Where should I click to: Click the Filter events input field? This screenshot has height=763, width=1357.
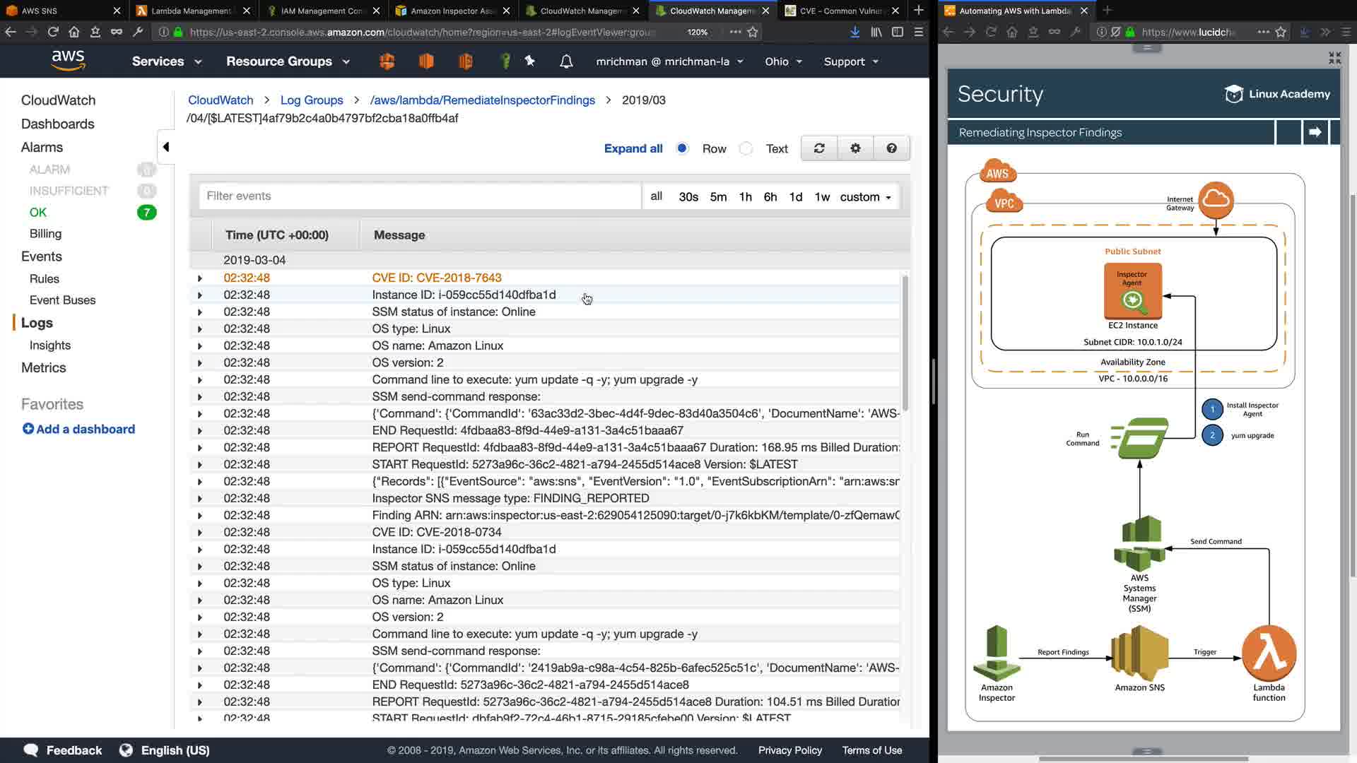coord(419,196)
